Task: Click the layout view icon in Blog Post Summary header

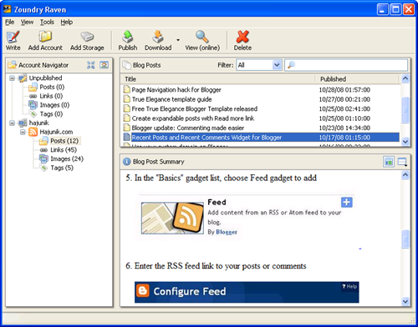Action: click(x=389, y=162)
